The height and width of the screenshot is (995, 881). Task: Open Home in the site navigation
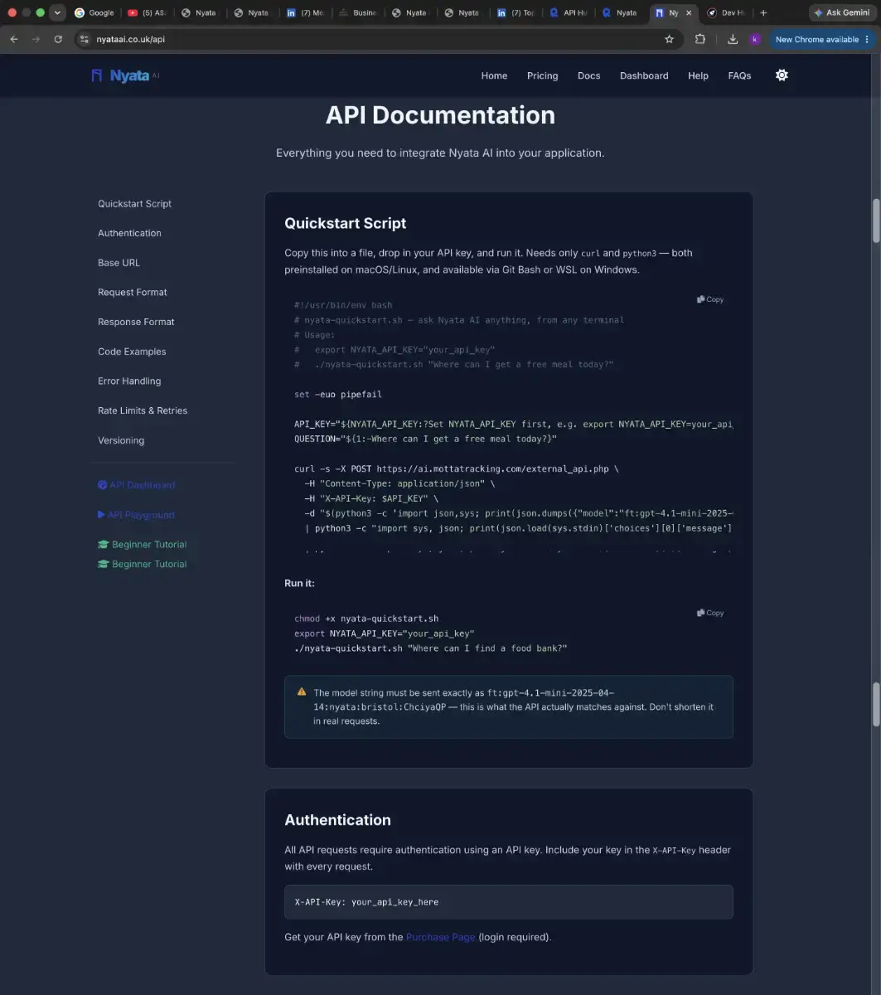[494, 75]
